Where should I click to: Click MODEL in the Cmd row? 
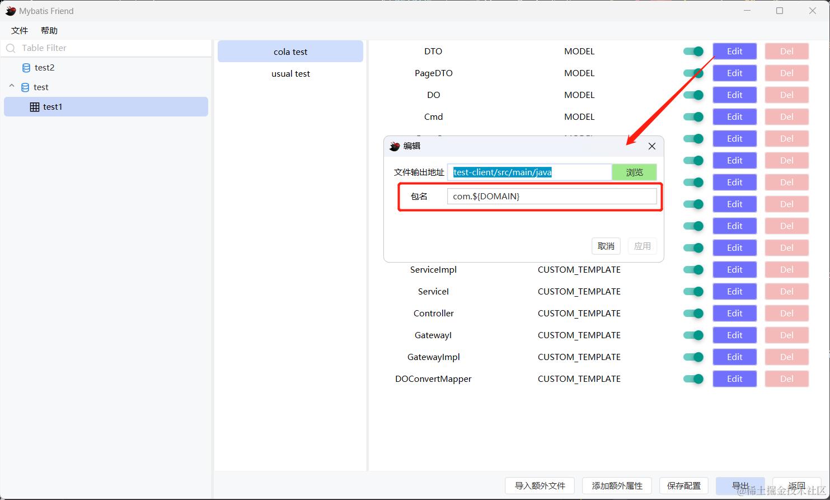579,117
